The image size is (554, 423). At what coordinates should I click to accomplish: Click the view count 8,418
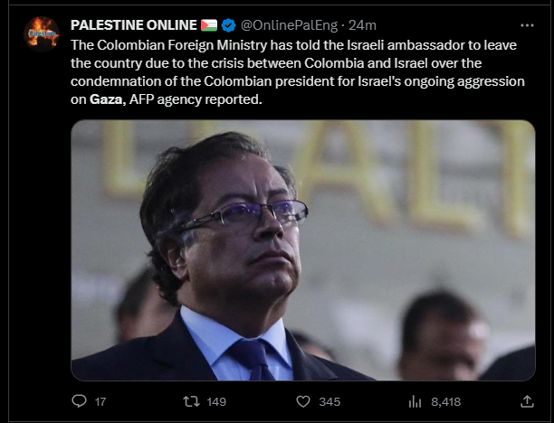(446, 400)
